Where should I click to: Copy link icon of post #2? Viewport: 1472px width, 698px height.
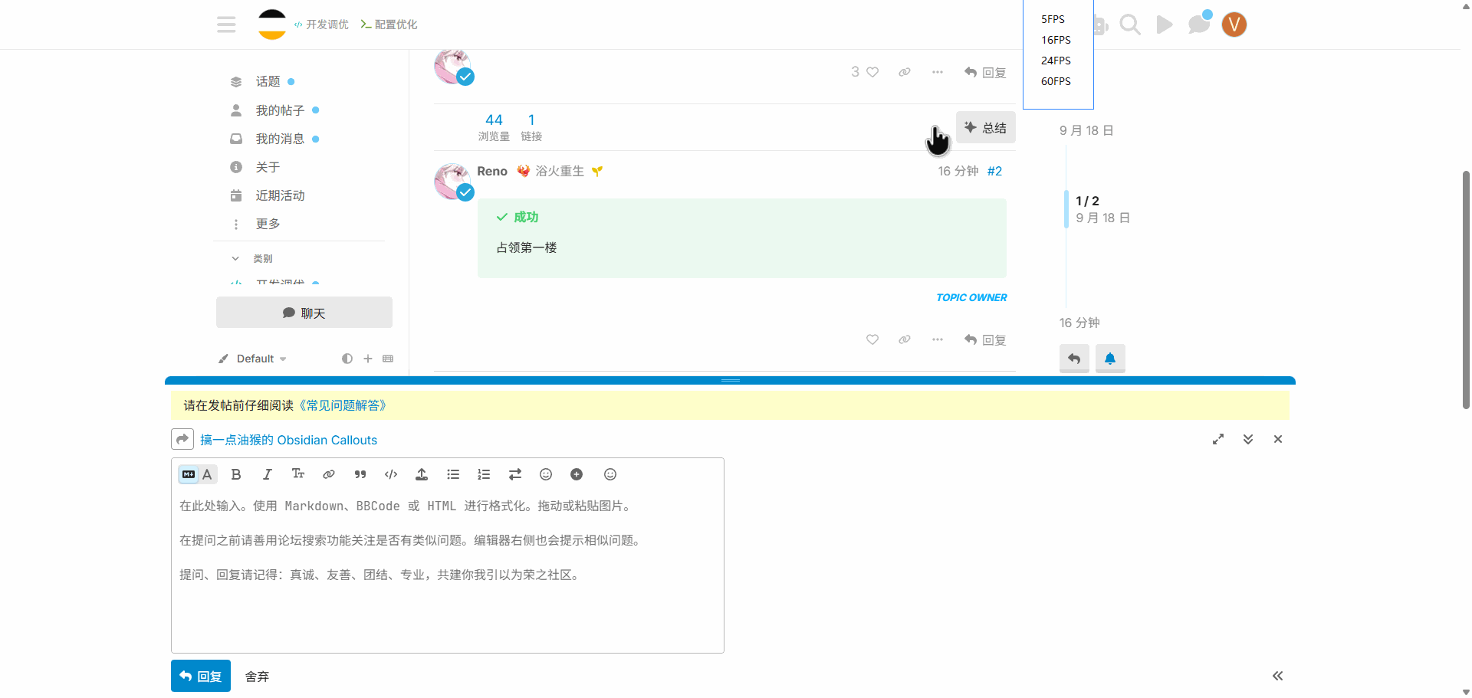pos(905,339)
